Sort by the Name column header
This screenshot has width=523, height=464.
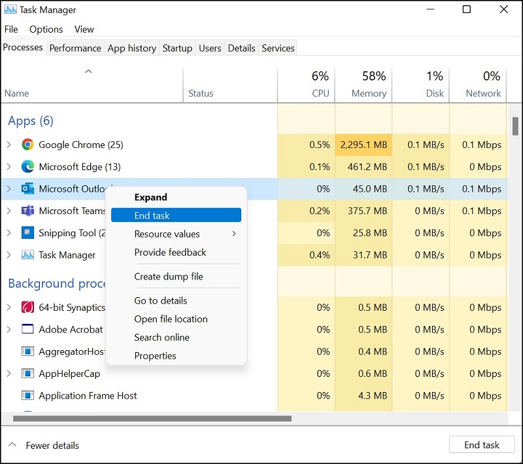point(92,85)
